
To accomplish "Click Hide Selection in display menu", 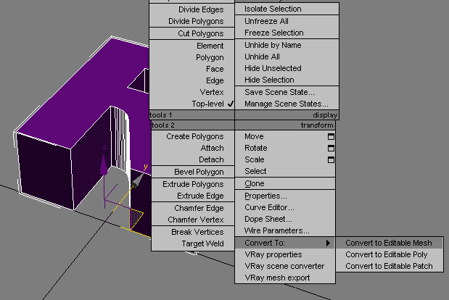I will (269, 80).
